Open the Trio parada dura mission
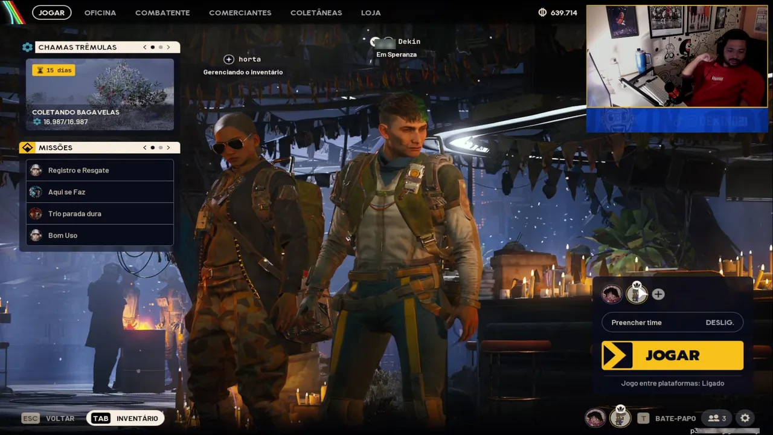Screen dimensions: 773x435 click(x=100, y=214)
